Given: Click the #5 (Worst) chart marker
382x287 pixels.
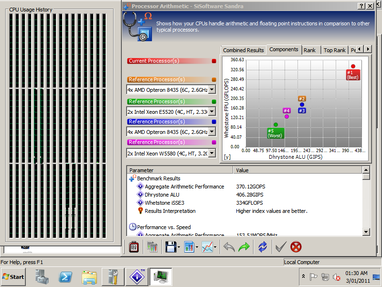Looking at the screenshot, I should coord(276,133).
